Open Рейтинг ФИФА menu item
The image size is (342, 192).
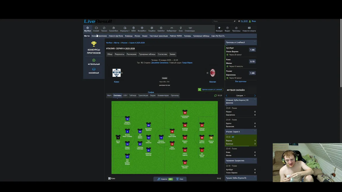click(x=176, y=36)
